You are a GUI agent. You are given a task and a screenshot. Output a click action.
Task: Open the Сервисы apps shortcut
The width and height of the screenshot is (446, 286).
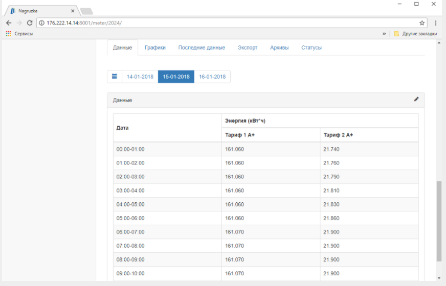click(19, 34)
